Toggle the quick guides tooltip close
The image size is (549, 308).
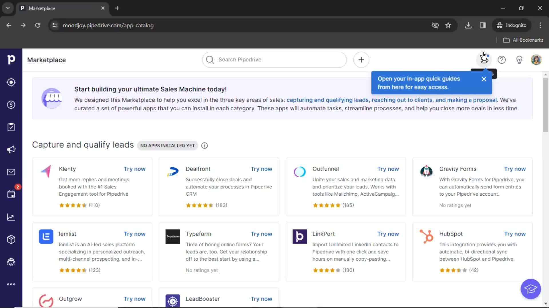tap(484, 79)
